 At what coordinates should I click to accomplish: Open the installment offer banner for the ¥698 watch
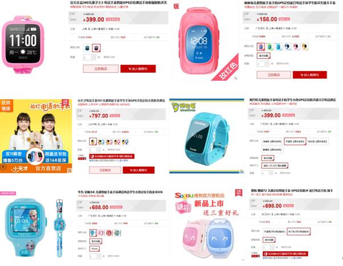pos(285,253)
